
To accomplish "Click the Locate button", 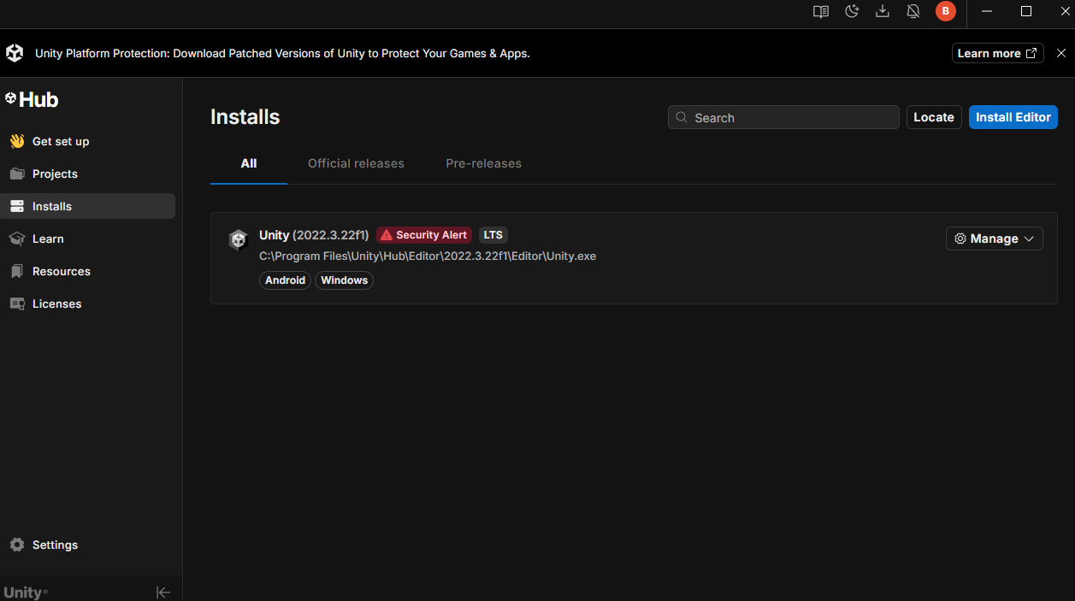I will click(934, 117).
